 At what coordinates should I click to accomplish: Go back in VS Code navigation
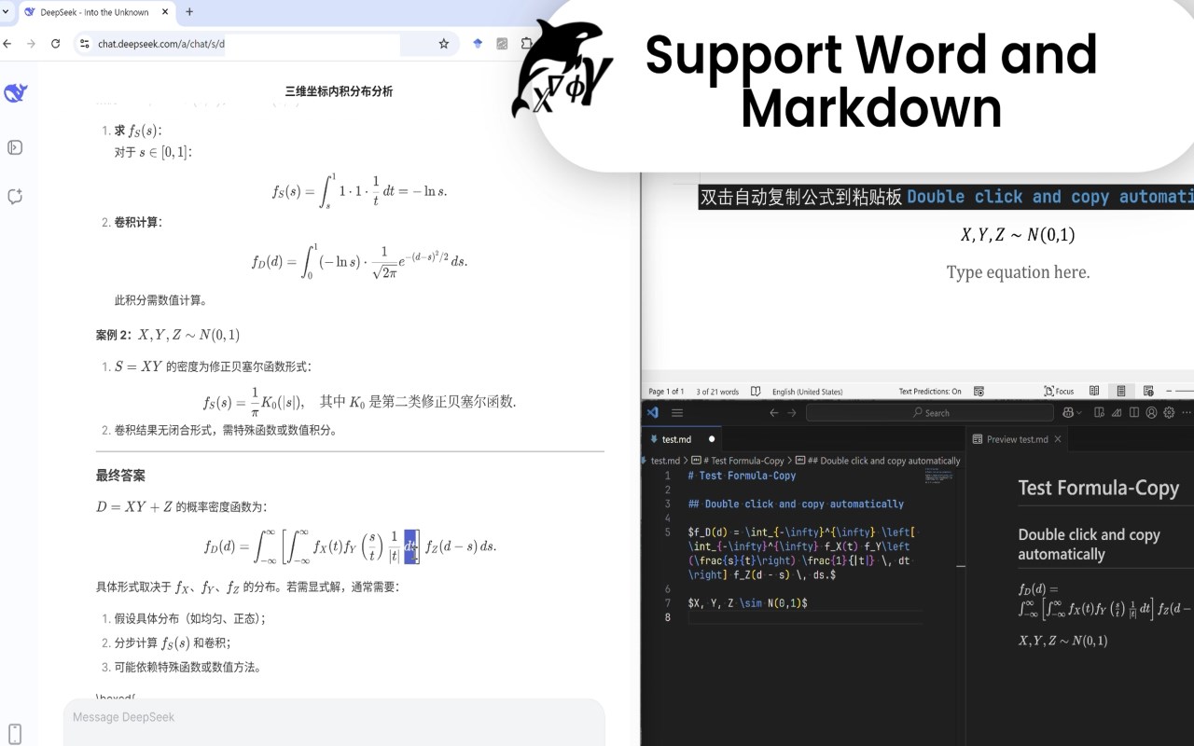coord(773,412)
